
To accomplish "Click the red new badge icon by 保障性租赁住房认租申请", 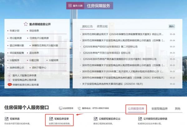I will point(10,85).
